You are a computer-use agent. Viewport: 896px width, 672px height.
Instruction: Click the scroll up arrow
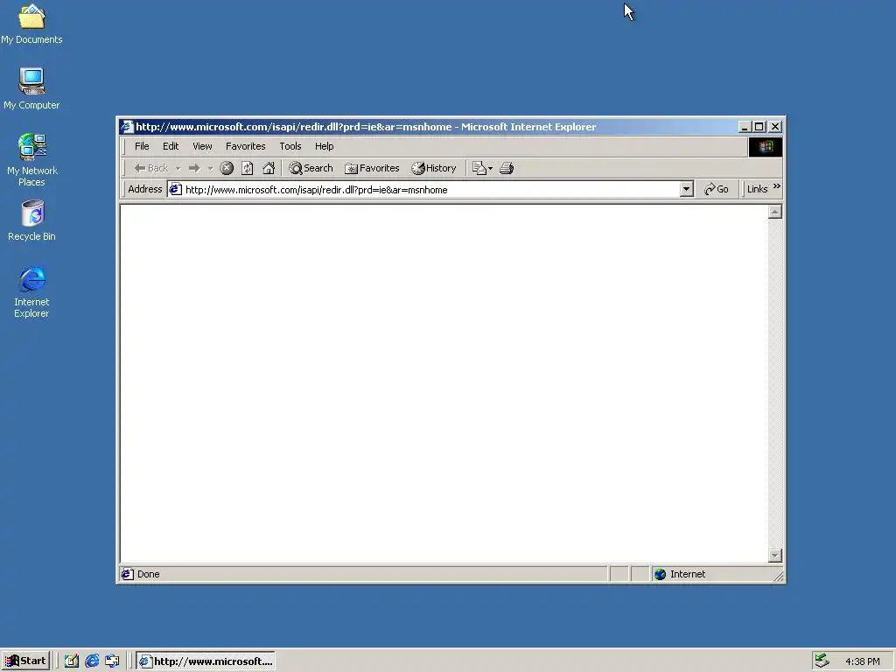(775, 212)
